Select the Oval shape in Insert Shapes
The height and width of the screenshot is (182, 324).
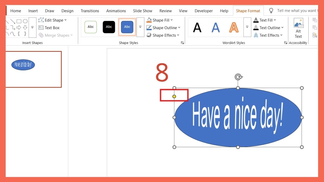[x=25, y=21]
